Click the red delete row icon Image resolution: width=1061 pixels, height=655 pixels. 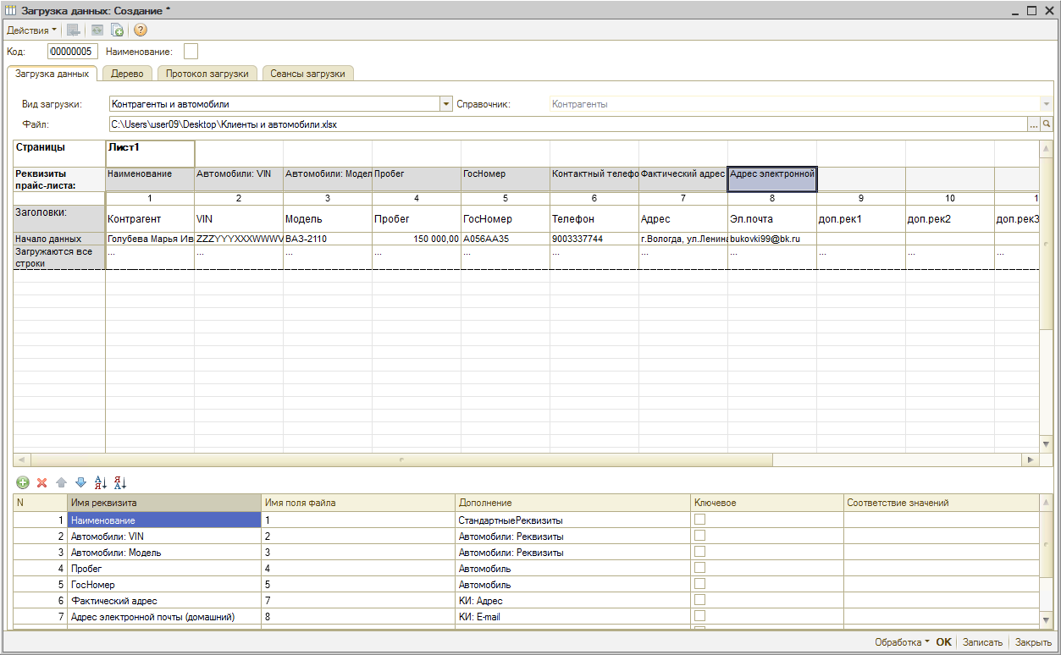pyautogui.click(x=41, y=482)
